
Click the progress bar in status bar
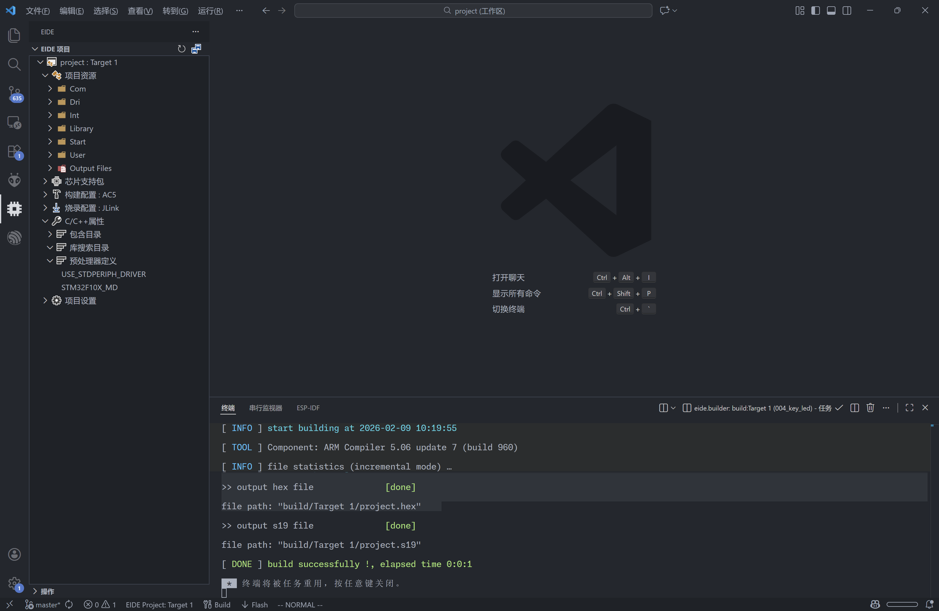(902, 604)
